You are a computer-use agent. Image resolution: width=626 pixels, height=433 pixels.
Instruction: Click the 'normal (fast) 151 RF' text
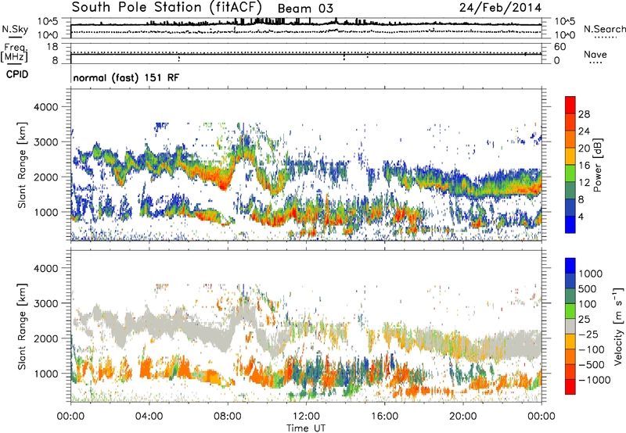[126, 77]
